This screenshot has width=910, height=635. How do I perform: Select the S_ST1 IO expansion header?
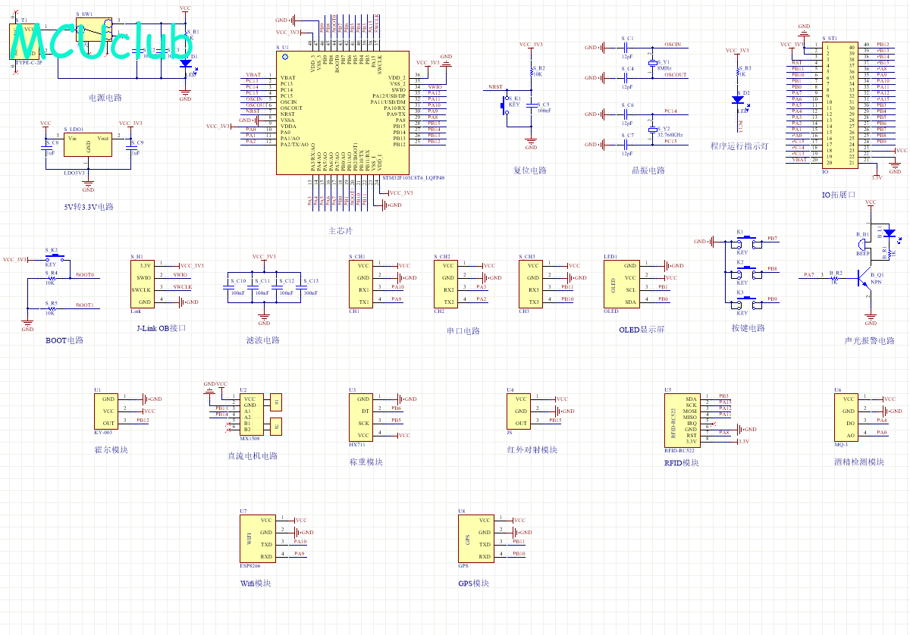click(x=841, y=104)
